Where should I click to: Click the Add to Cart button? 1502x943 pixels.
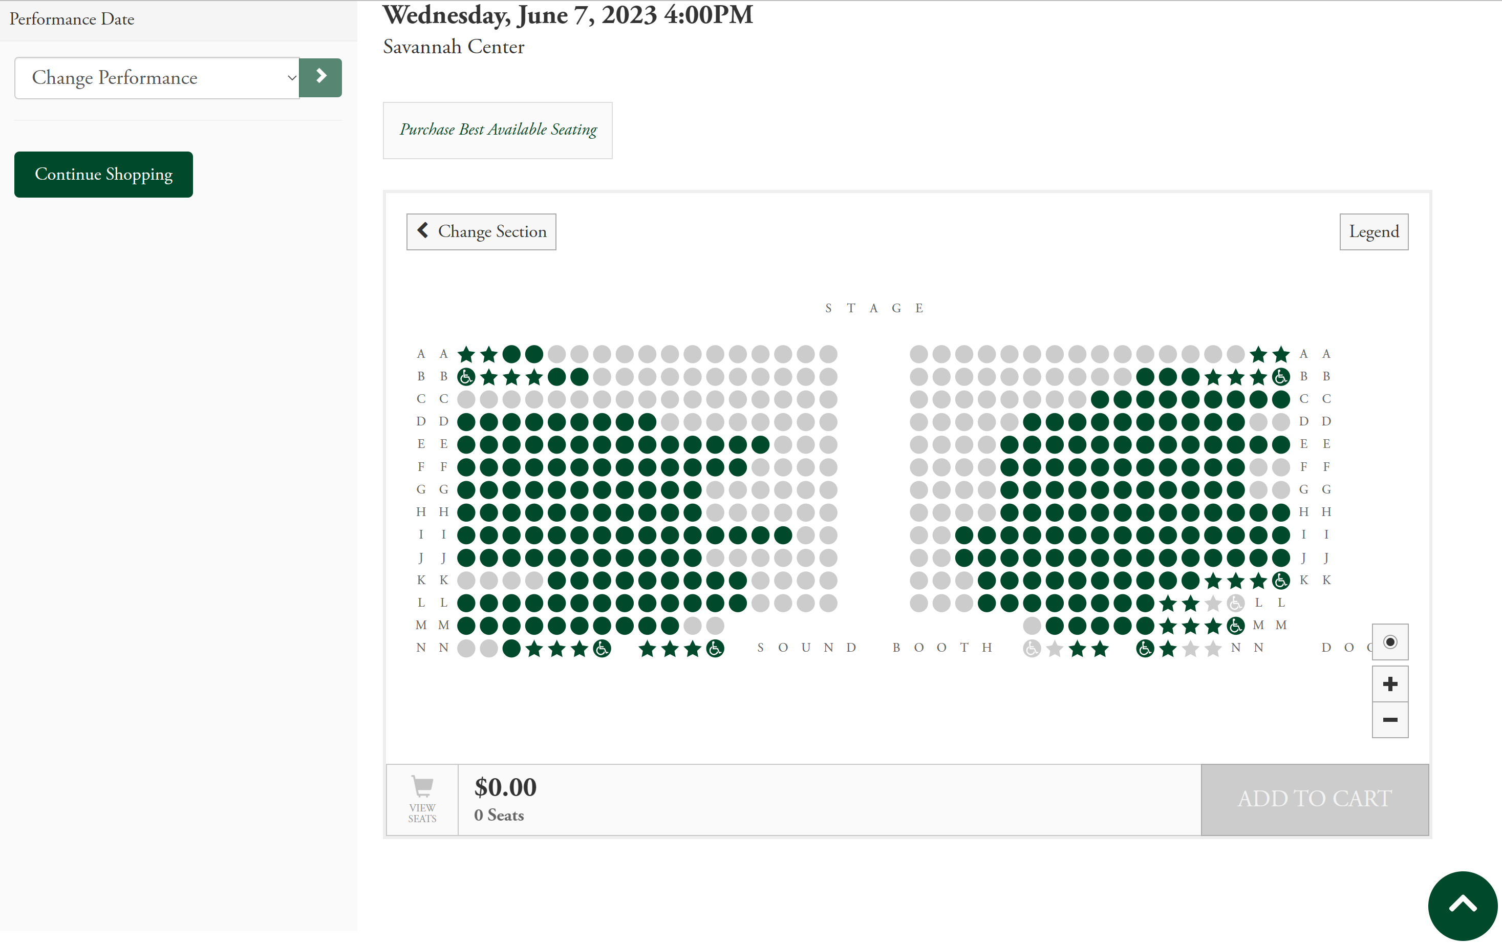point(1314,799)
